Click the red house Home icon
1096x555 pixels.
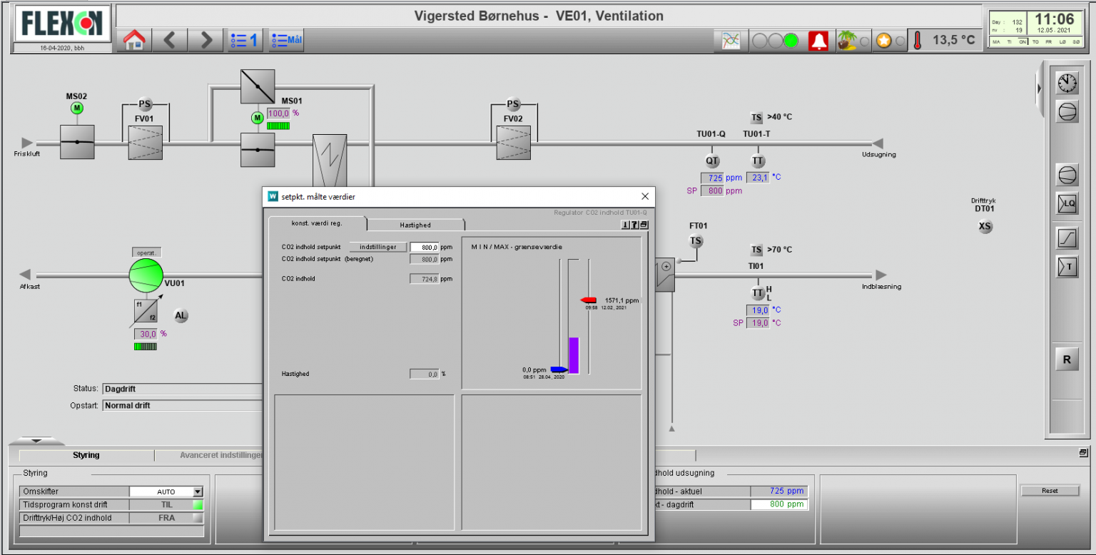[134, 40]
